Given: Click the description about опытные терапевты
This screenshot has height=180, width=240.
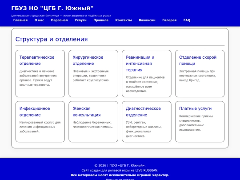Looking at the screenshot, I should click(x=38, y=78).
